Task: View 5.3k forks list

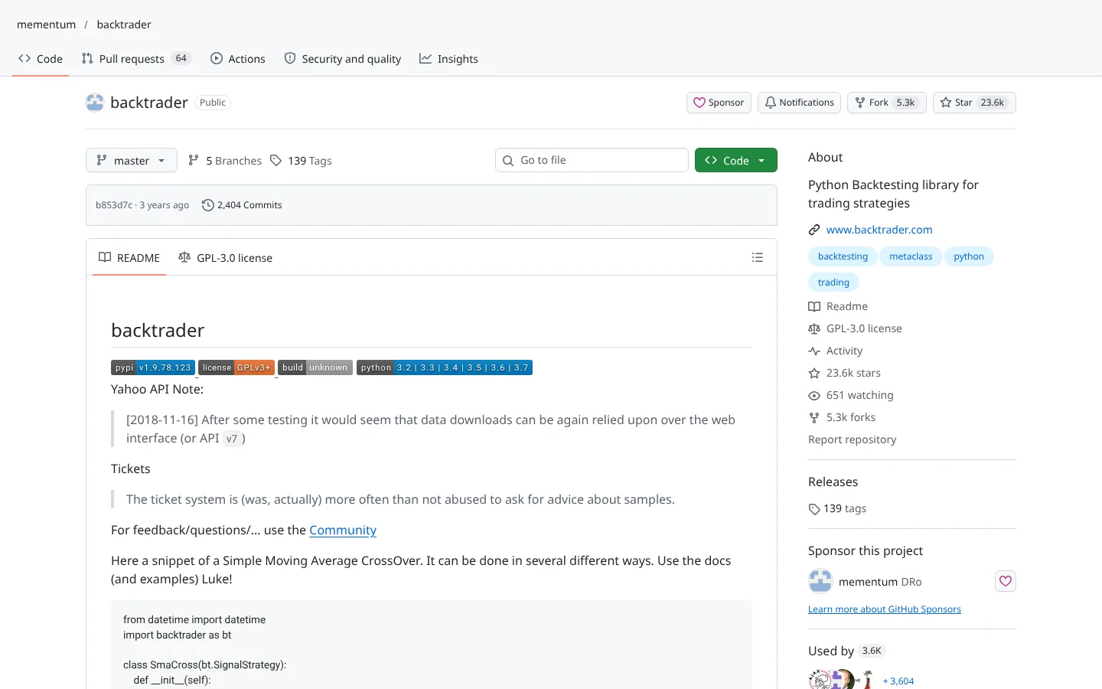Action: pos(842,417)
